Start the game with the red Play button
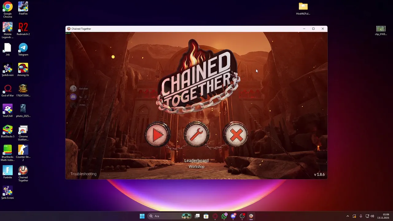The height and width of the screenshot is (221, 393). (157, 135)
